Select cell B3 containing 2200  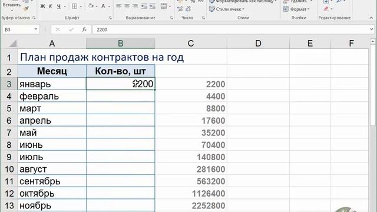(x=120, y=84)
